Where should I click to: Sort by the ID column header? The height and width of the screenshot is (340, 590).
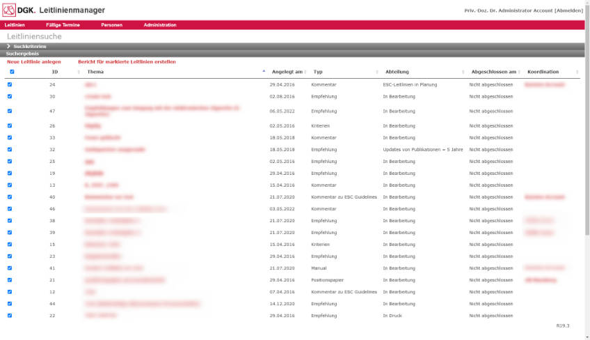55,72
